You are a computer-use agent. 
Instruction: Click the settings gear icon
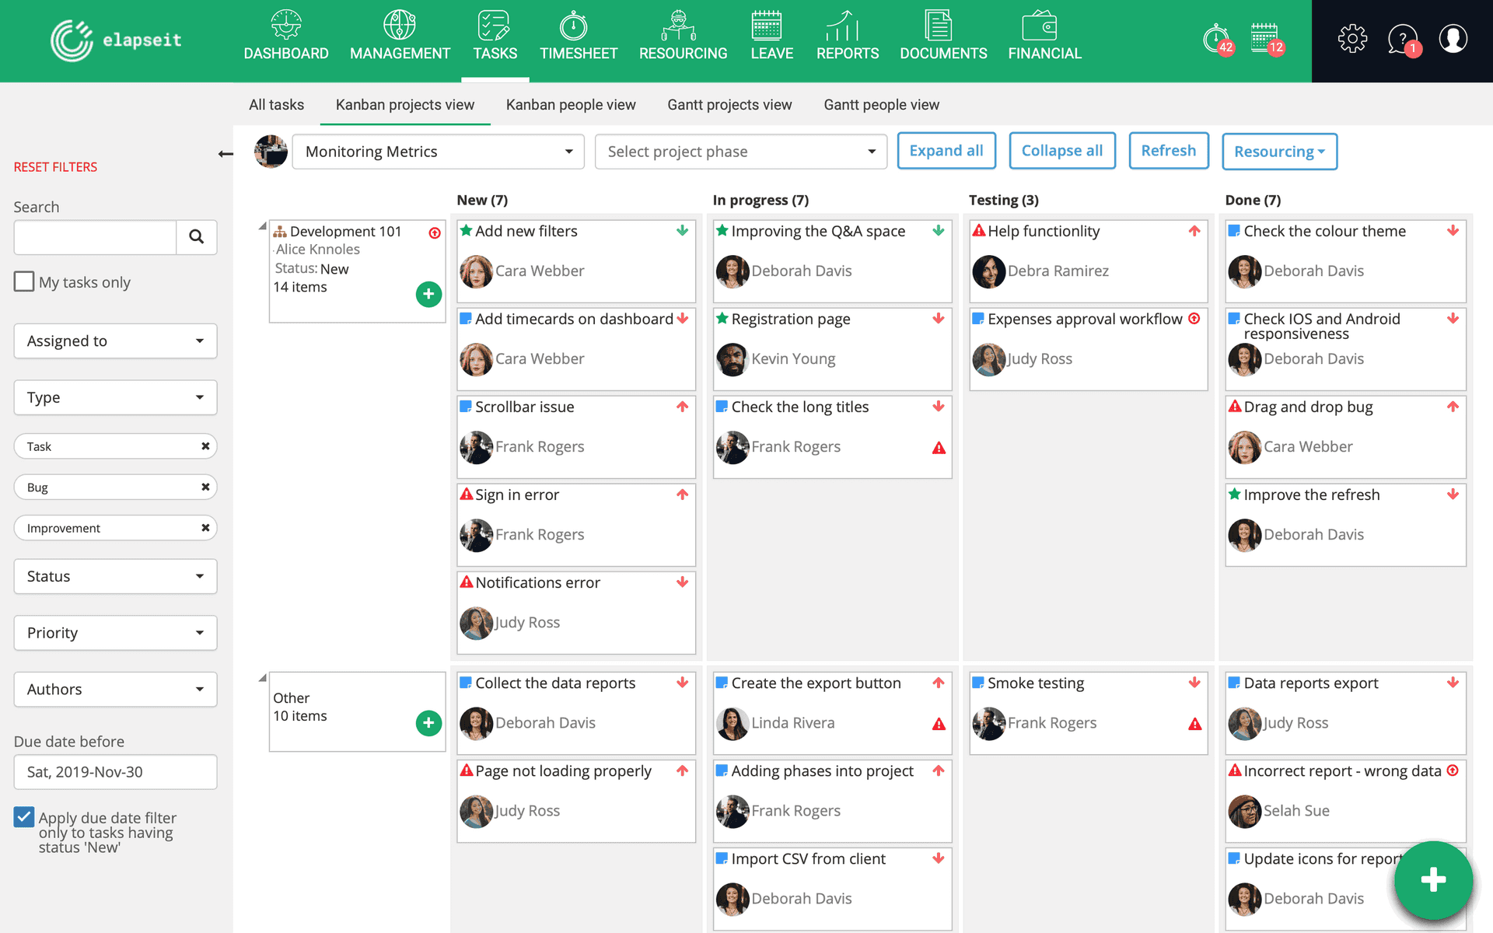click(x=1352, y=40)
